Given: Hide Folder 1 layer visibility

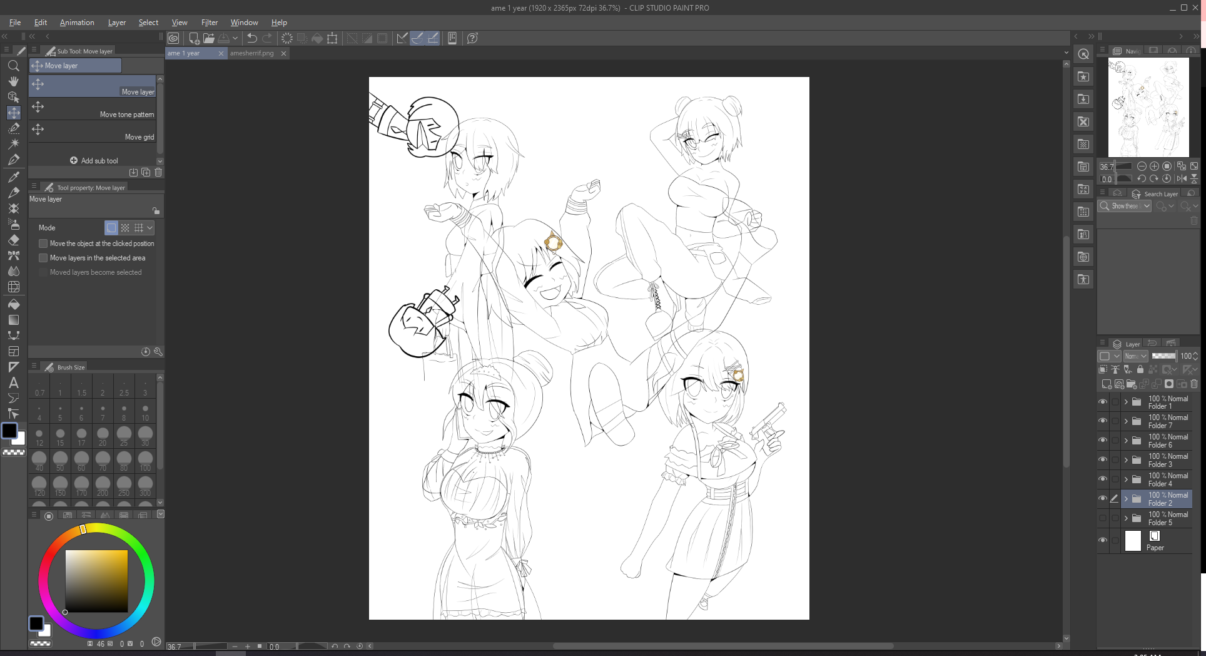Looking at the screenshot, I should [1103, 402].
